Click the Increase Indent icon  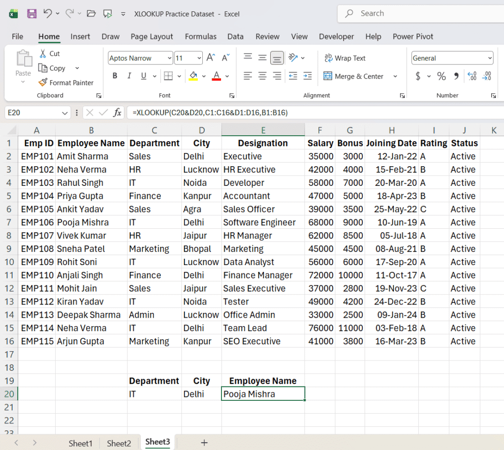coord(308,76)
